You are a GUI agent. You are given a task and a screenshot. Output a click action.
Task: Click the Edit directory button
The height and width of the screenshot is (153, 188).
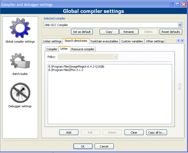pyautogui.click(x=90, y=132)
